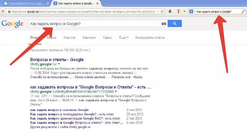This screenshot has width=247, height=131.
Task: Open URL bar history dropdown arrow
Action: 158,11
